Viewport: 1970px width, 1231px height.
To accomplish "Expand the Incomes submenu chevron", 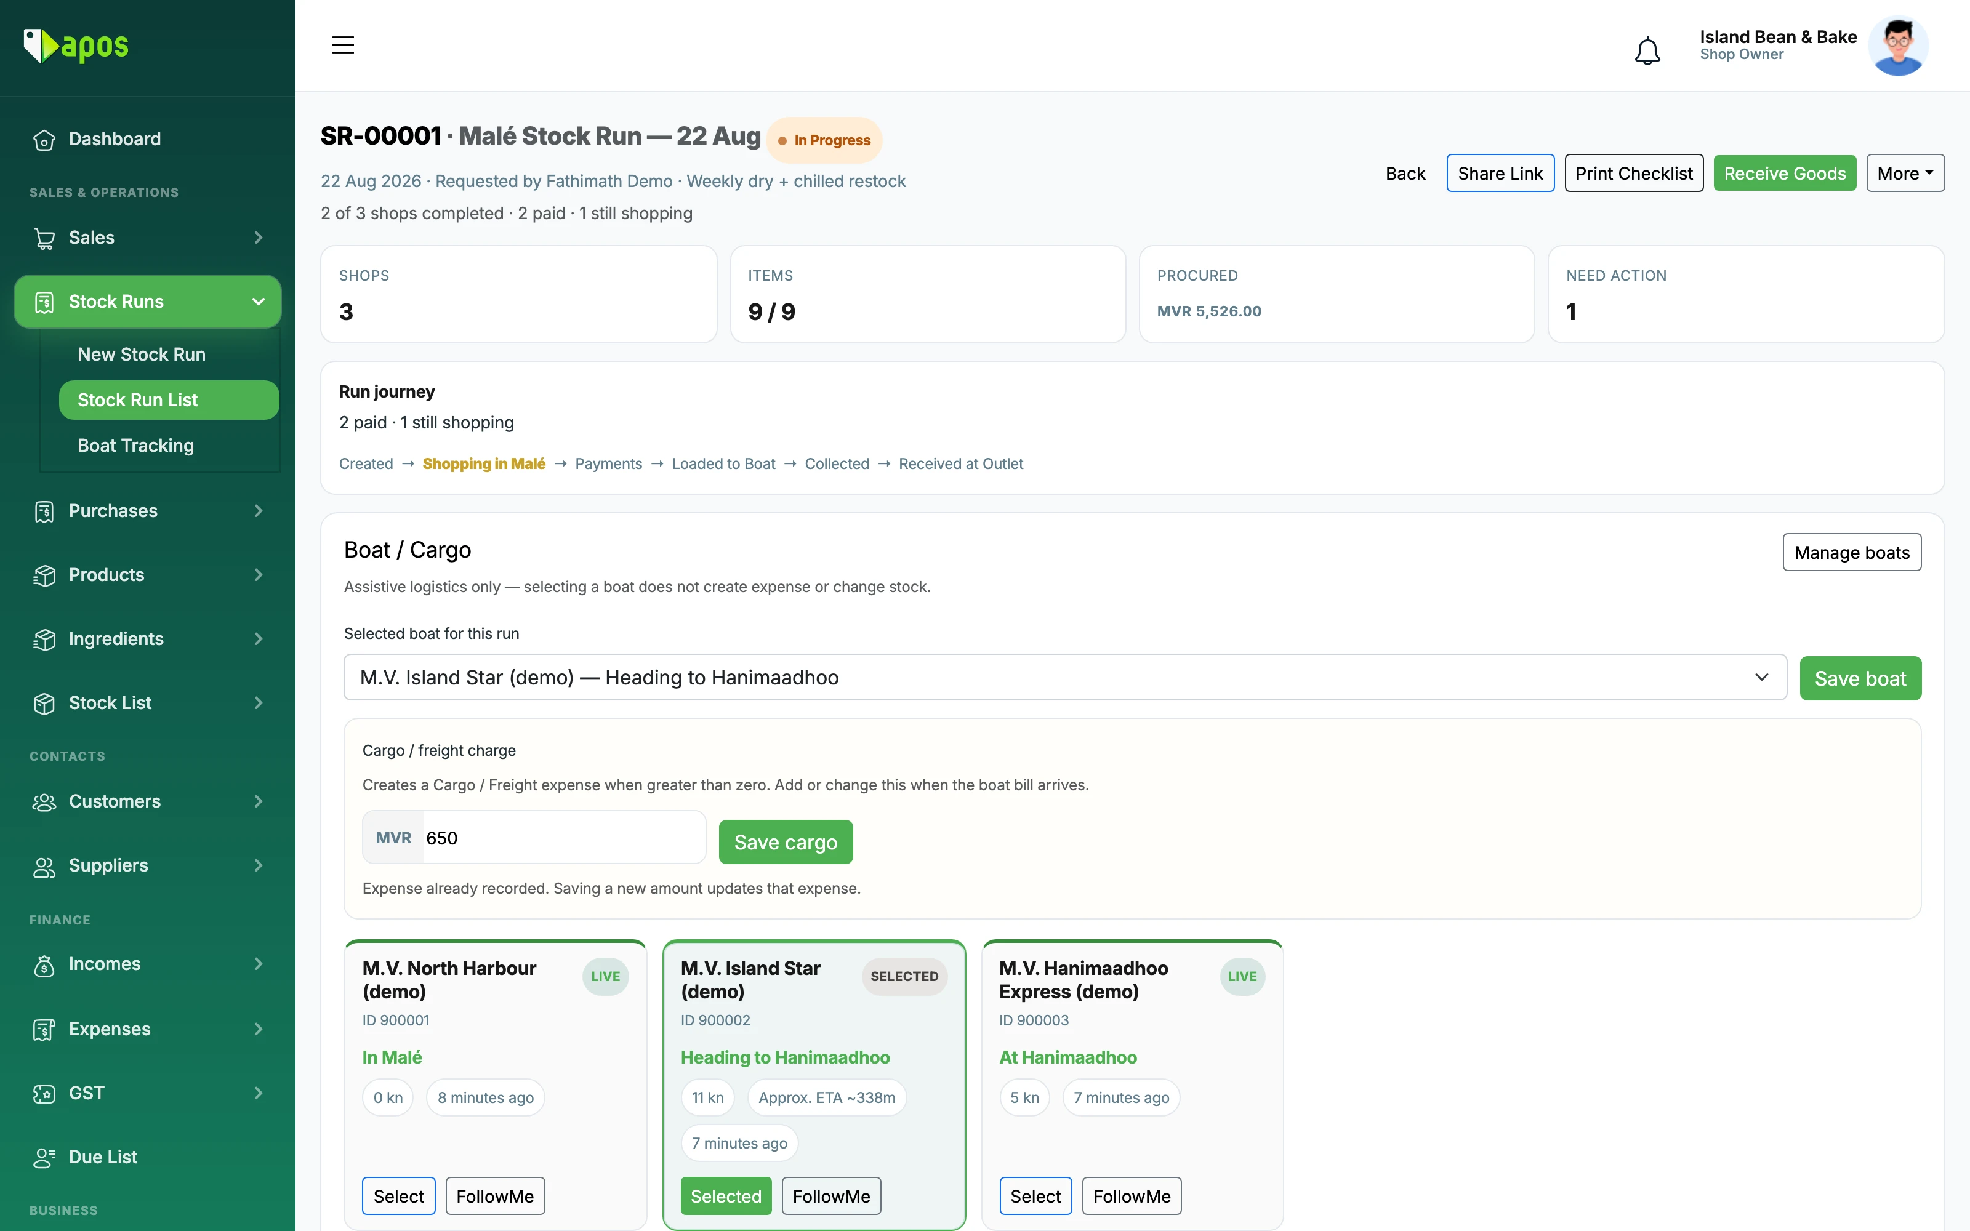I will [259, 964].
